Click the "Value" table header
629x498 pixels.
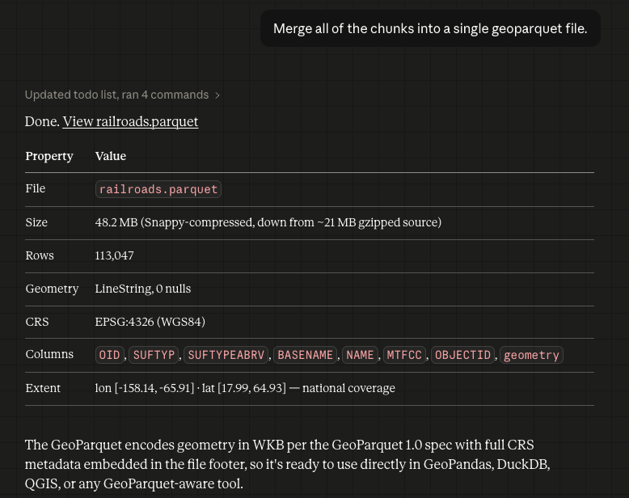point(111,156)
